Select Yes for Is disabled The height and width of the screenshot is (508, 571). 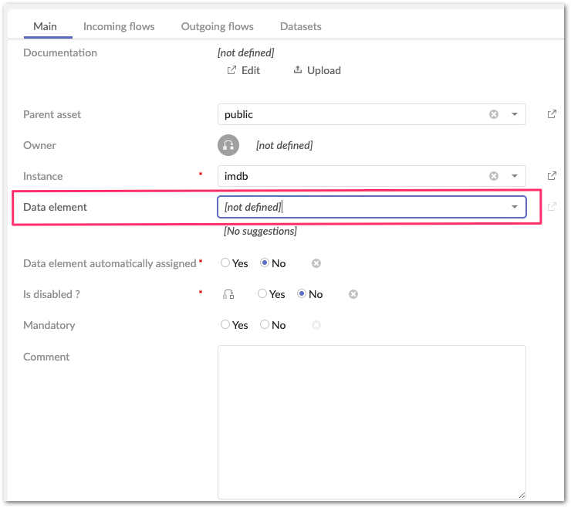tap(262, 294)
